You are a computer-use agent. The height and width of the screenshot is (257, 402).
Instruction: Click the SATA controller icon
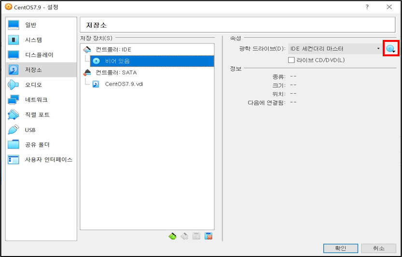pos(87,73)
